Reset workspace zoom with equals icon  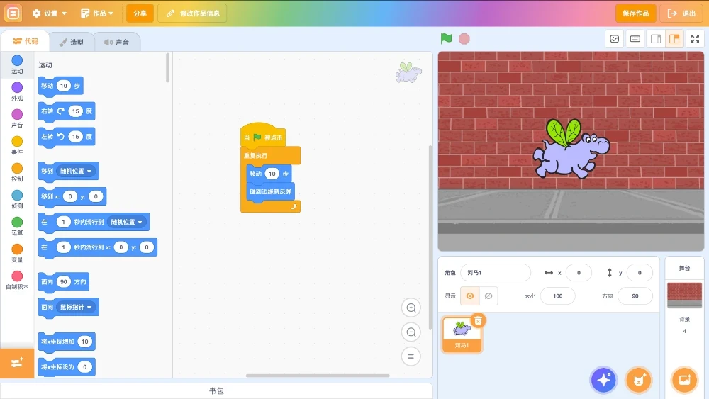411,356
